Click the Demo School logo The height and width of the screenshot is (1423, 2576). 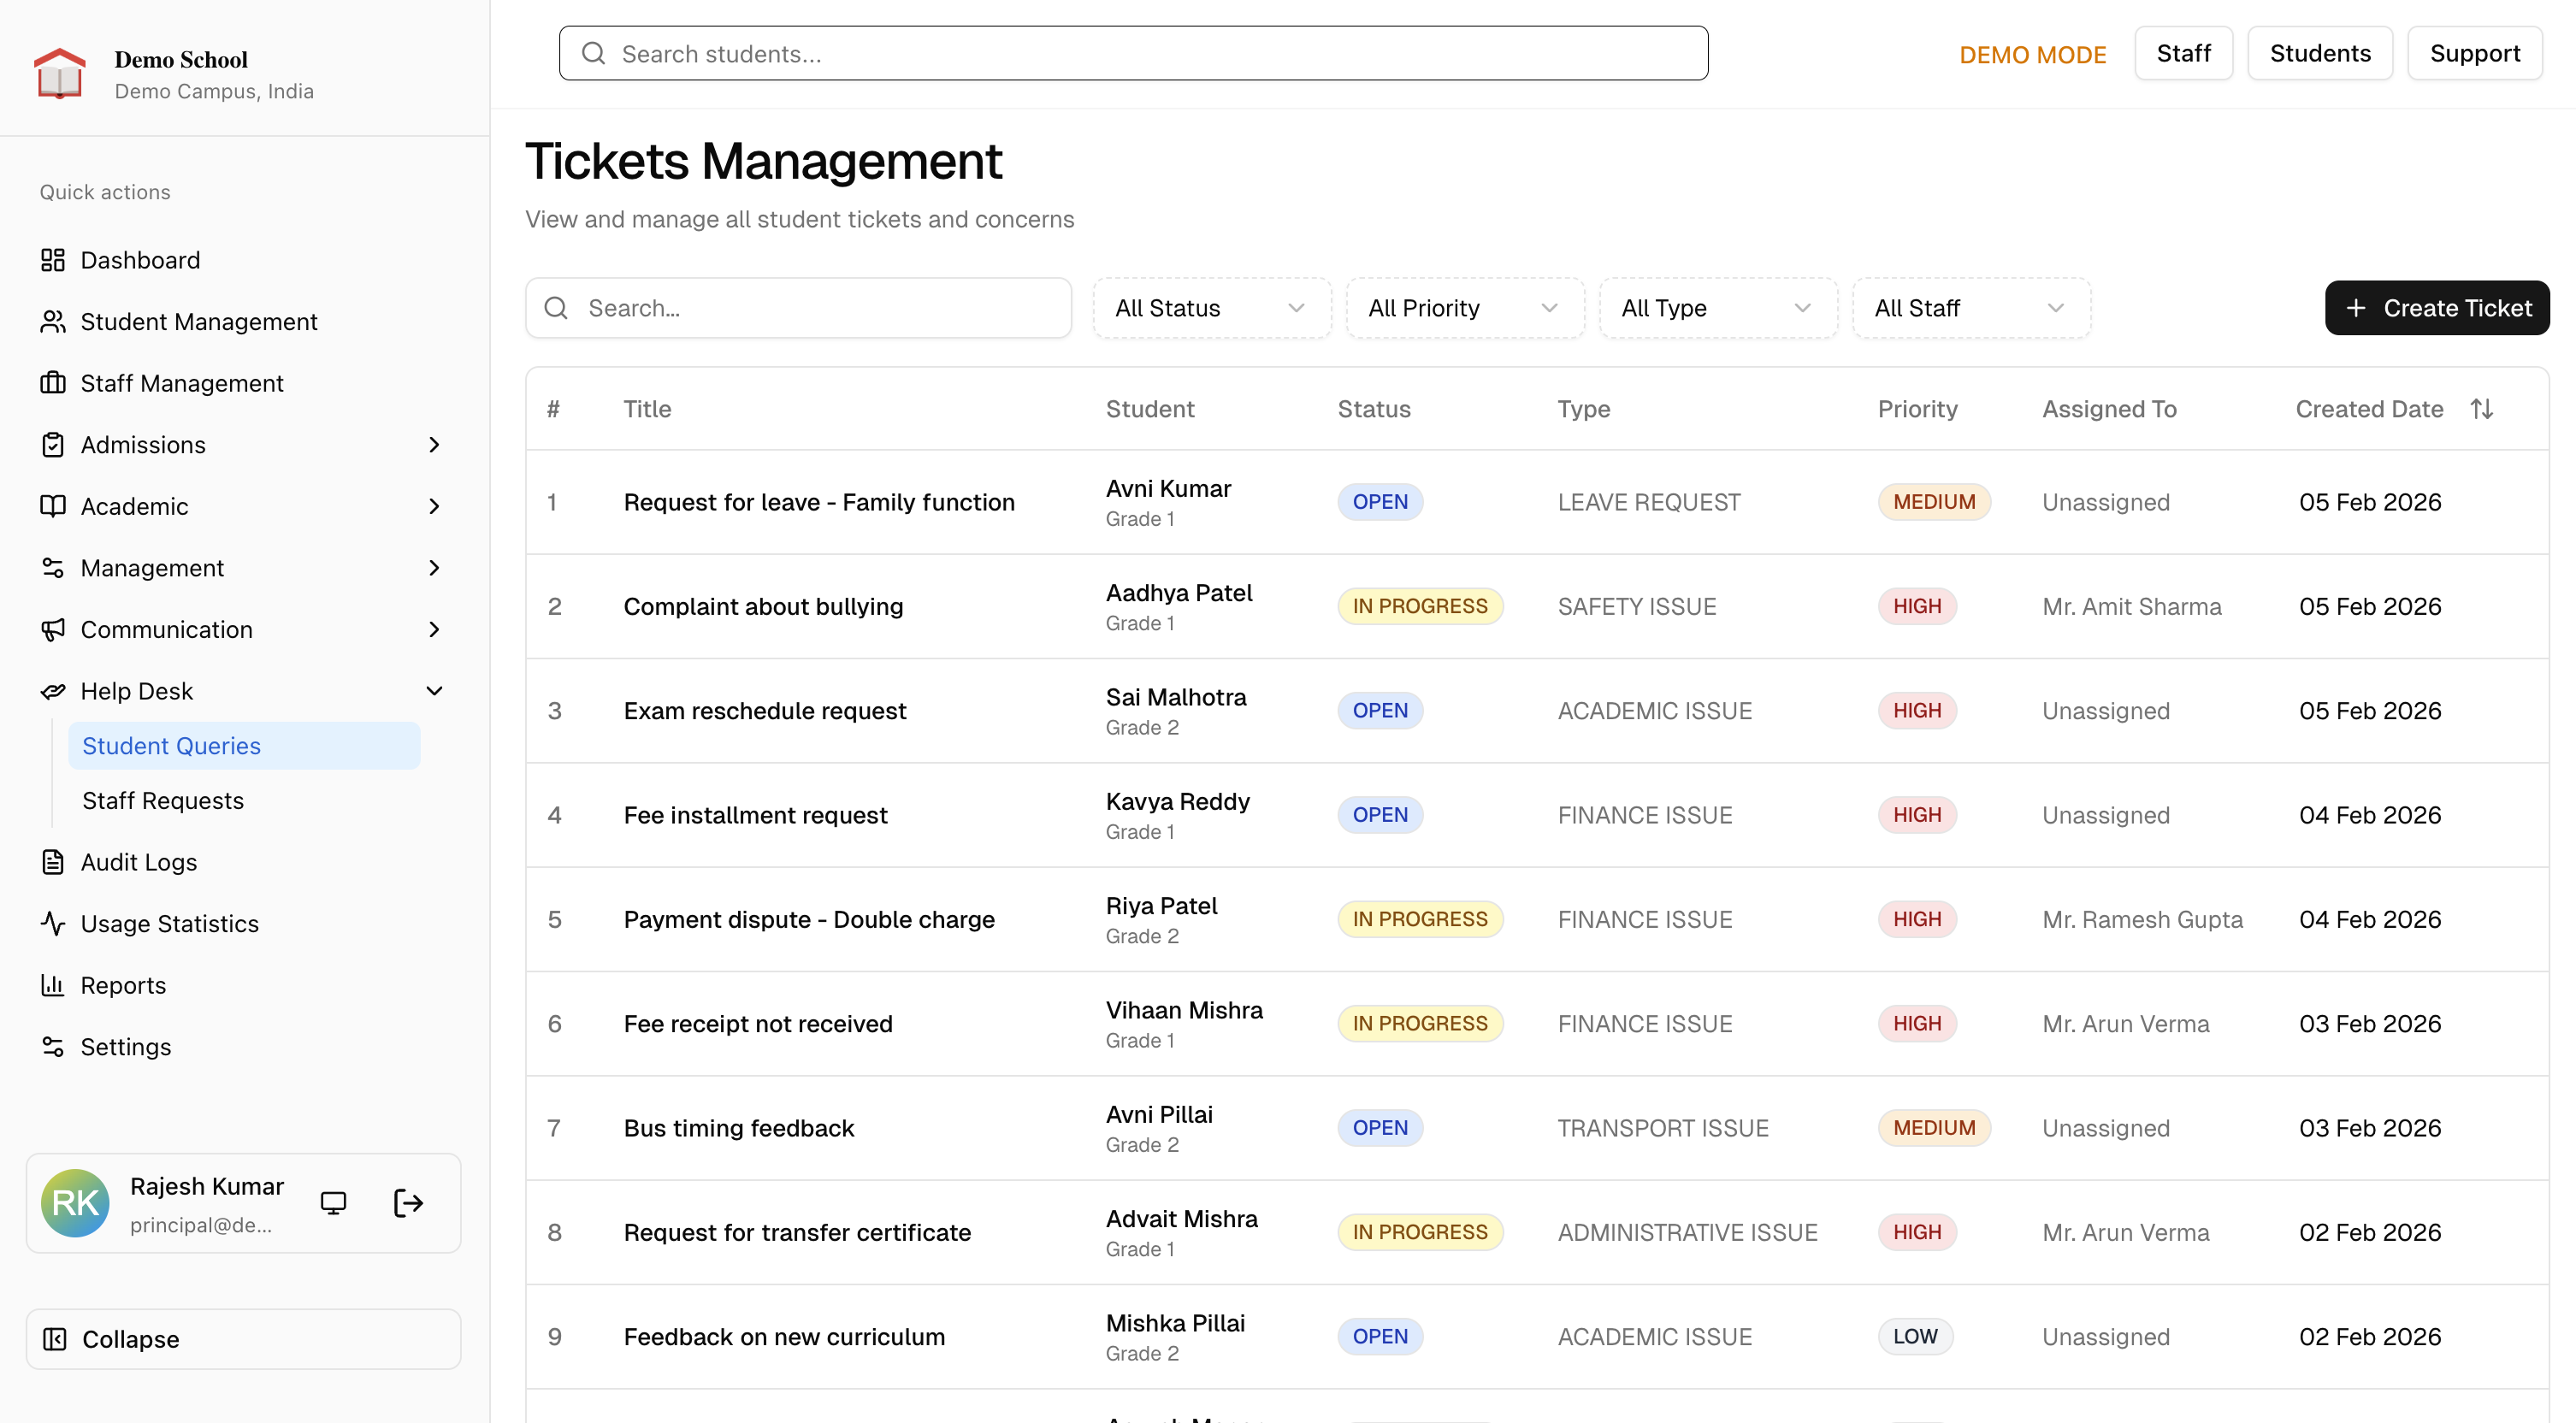[60, 74]
